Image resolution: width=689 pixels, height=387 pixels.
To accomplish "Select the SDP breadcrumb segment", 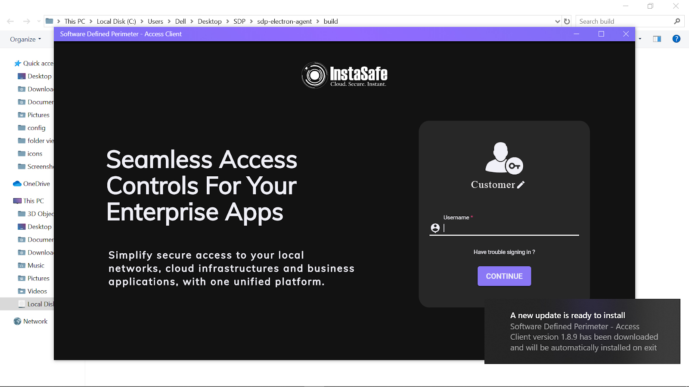I will coord(239,21).
